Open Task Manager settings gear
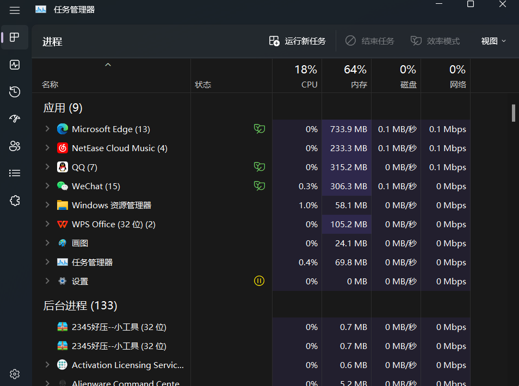 click(x=15, y=374)
